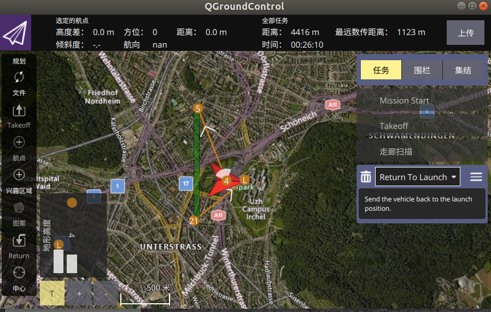
Task: Add a waypoint with the 航点 tool
Action: (19, 142)
